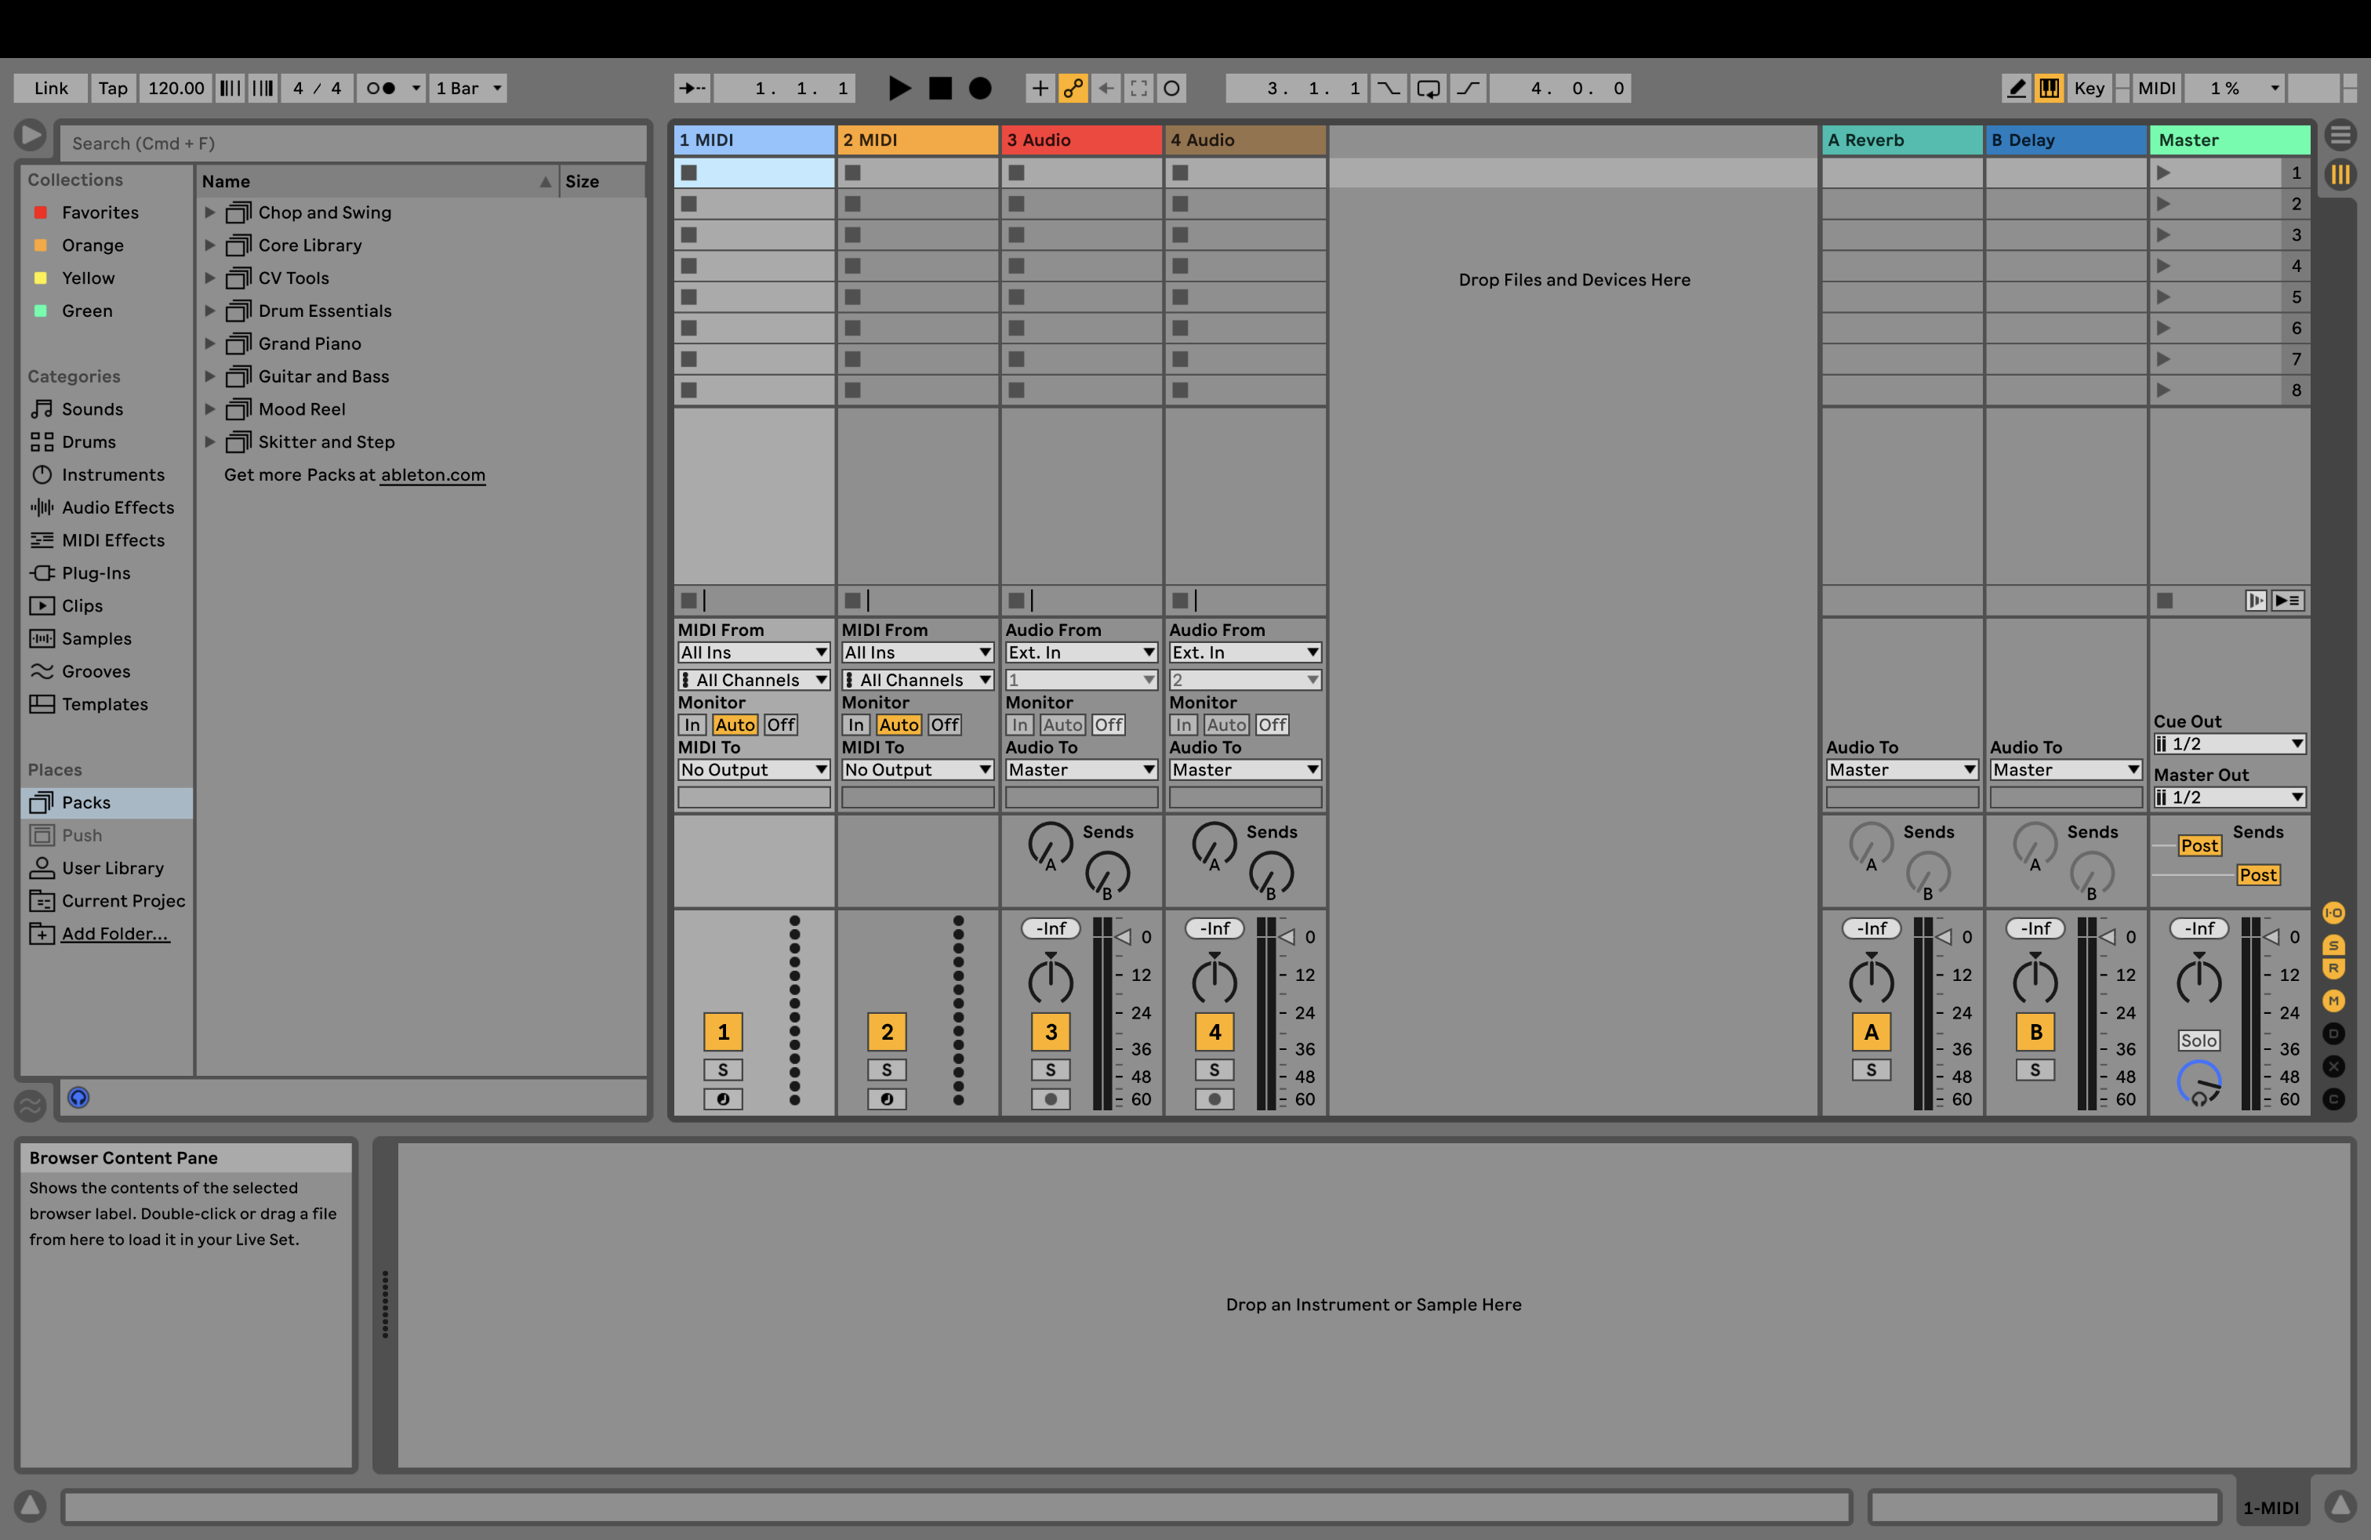The width and height of the screenshot is (2371, 1540).
Task: Toggle the metronome icon
Action: click(x=382, y=88)
